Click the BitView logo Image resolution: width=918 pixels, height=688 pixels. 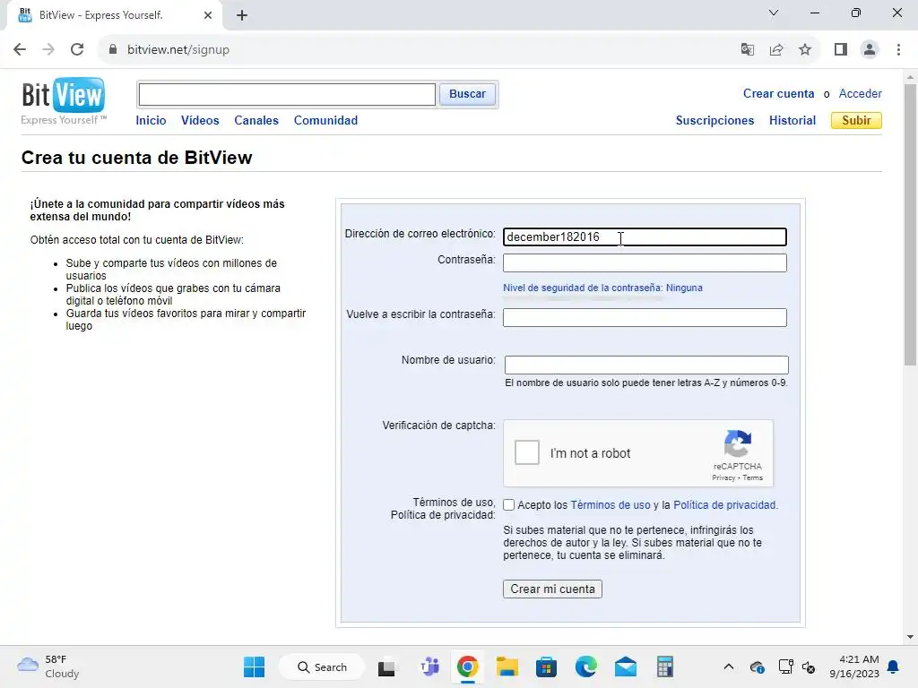(64, 100)
